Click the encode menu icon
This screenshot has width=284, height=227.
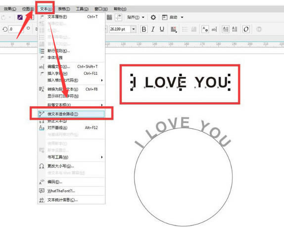pyautogui.click(x=42, y=182)
